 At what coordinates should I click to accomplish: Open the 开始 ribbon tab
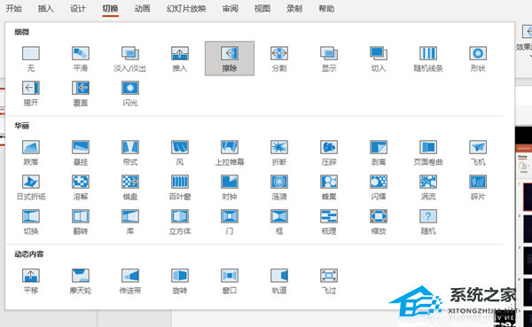(14, 9)
